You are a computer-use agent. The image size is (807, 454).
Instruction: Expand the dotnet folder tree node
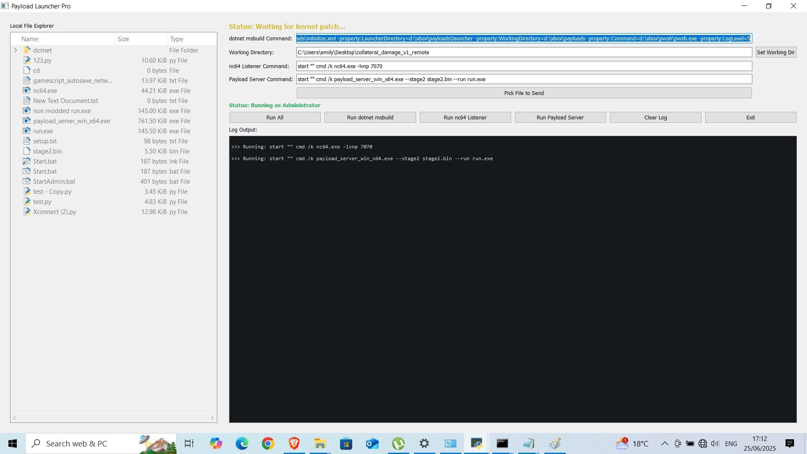pos(16,50)
